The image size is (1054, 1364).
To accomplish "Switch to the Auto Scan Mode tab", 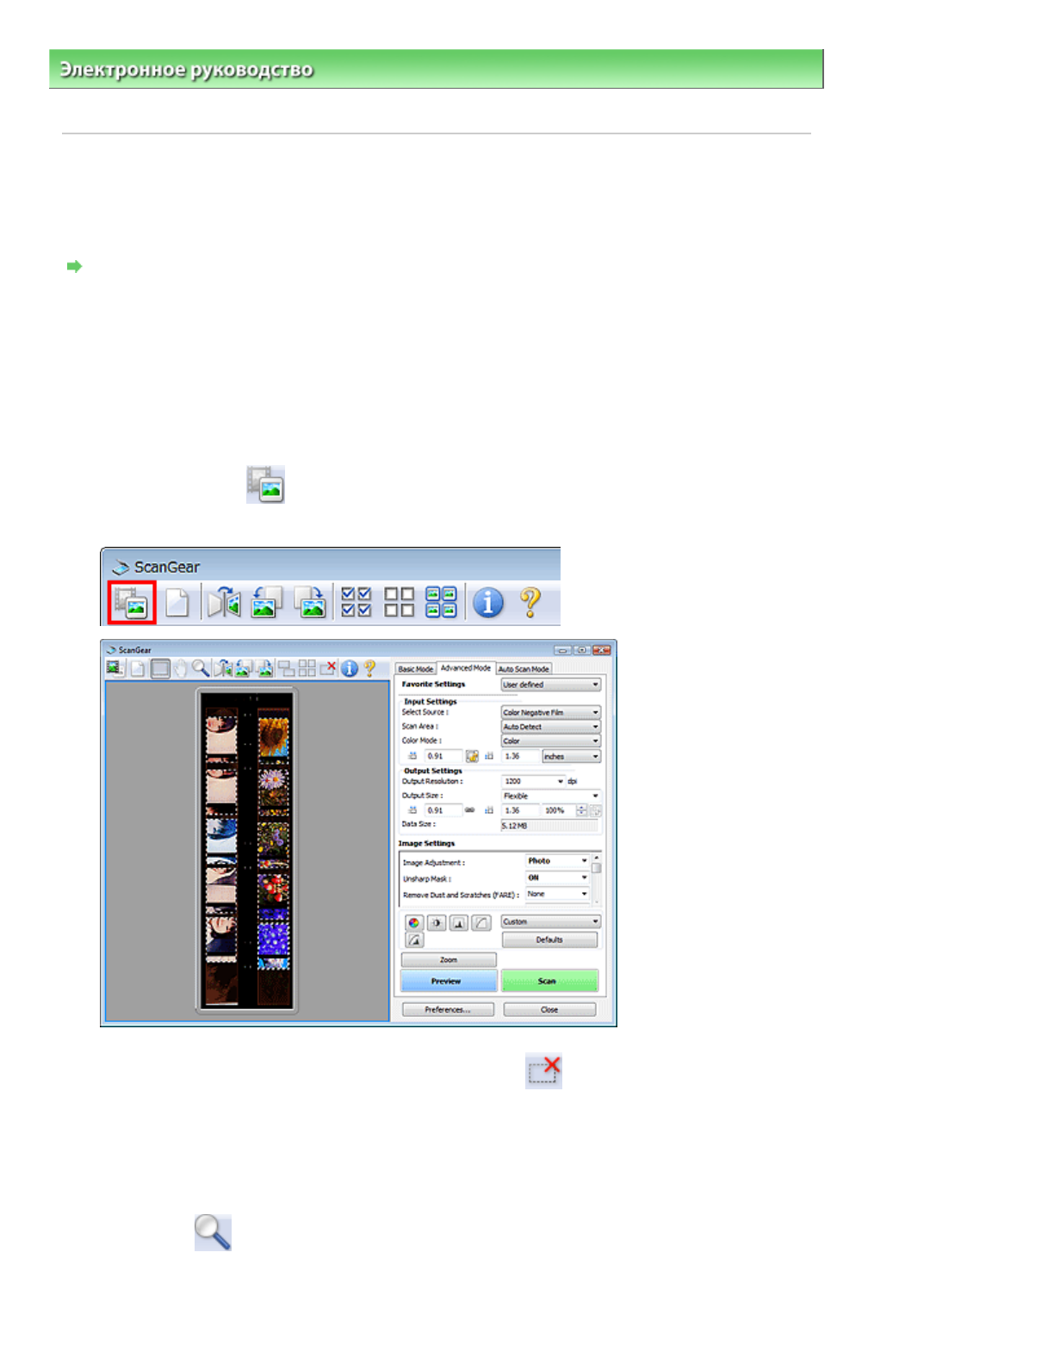I will coord(524,669).
